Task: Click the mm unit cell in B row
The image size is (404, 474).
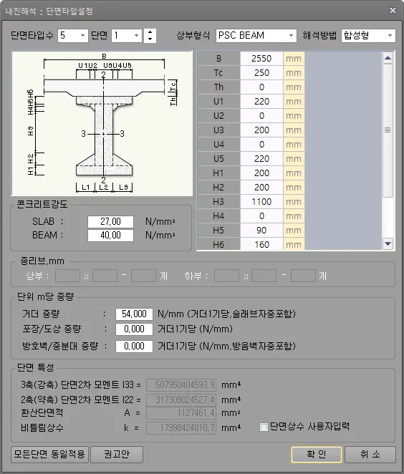Action: pyautogui.click(x=294, y=58)
